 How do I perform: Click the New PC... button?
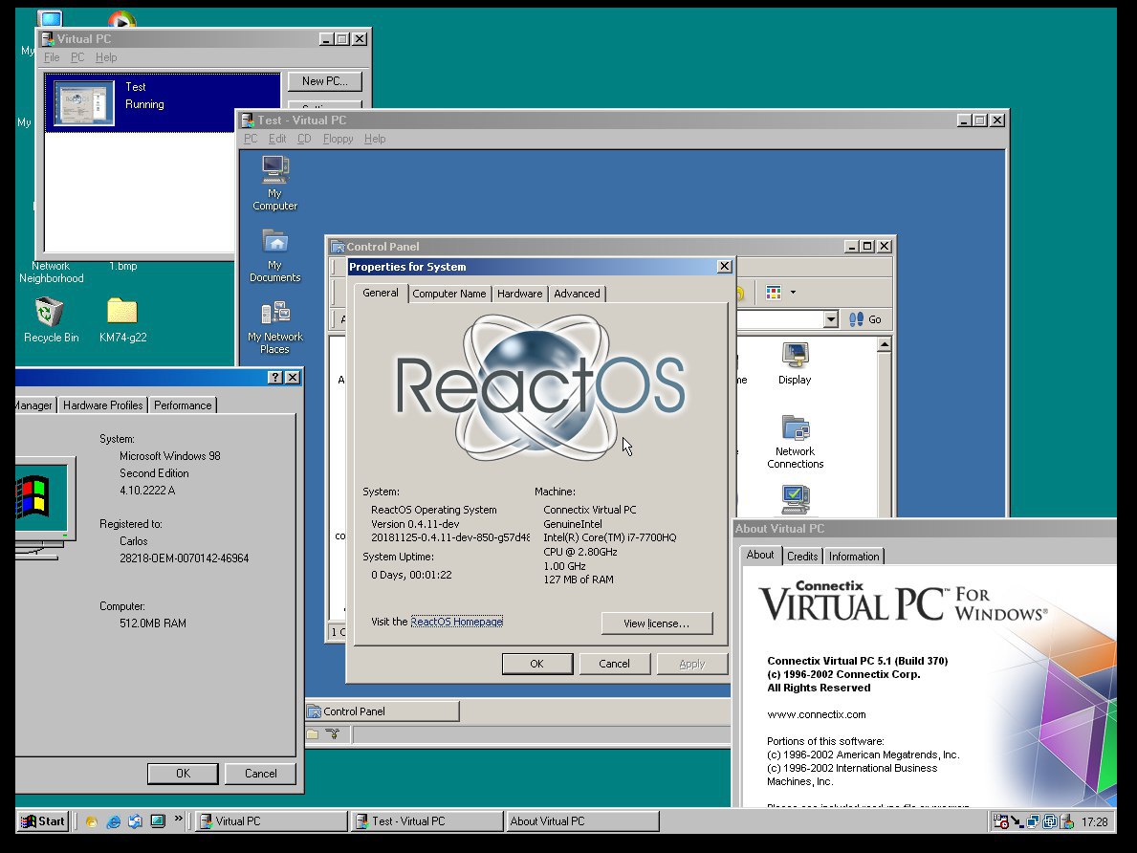coord(325,81)
